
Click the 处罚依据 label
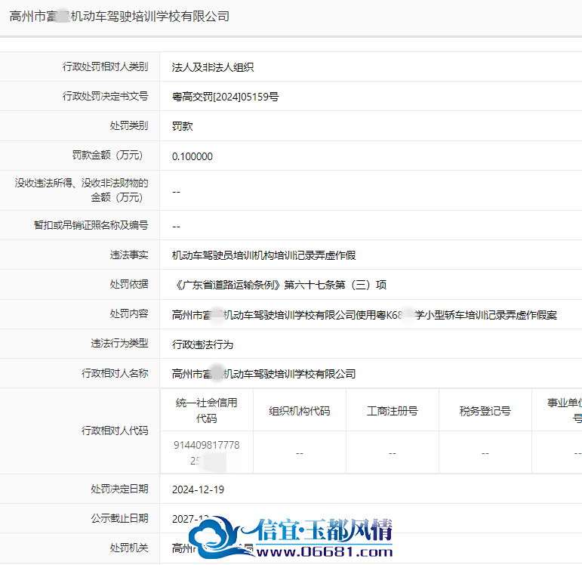pos(129,285)
